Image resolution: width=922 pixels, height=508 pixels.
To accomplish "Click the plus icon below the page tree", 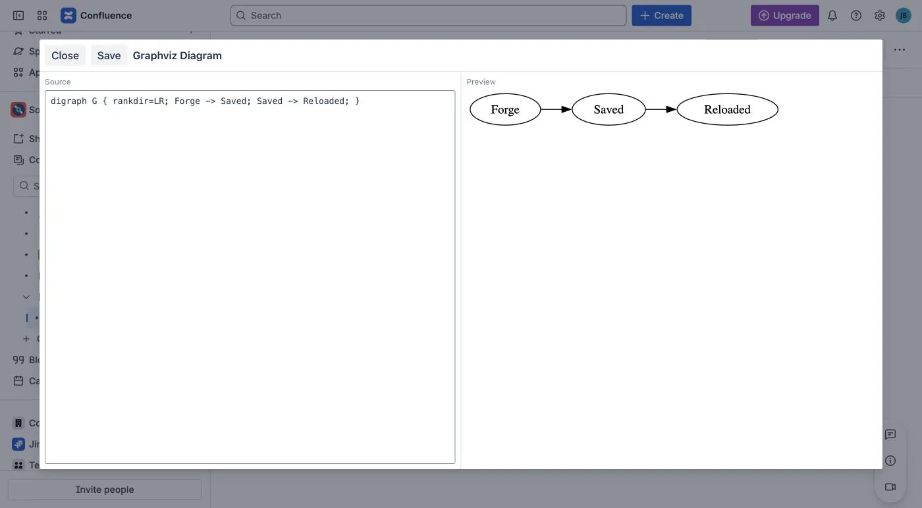I will (x=26, y=339).
